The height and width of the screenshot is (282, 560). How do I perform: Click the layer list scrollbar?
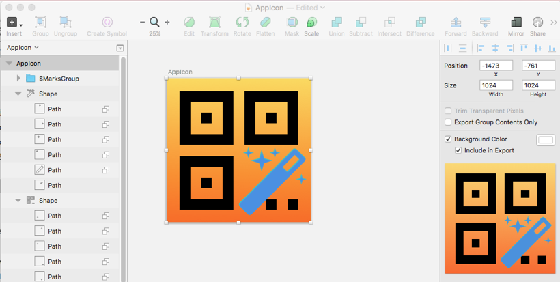coord(123,168)
